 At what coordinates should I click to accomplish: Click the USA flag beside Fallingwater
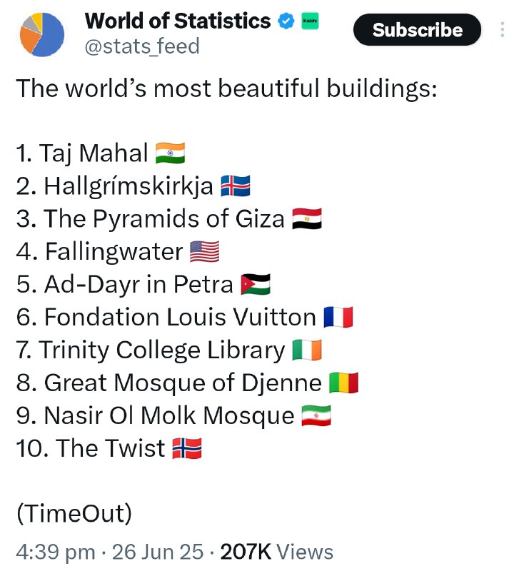click(205, 251)
